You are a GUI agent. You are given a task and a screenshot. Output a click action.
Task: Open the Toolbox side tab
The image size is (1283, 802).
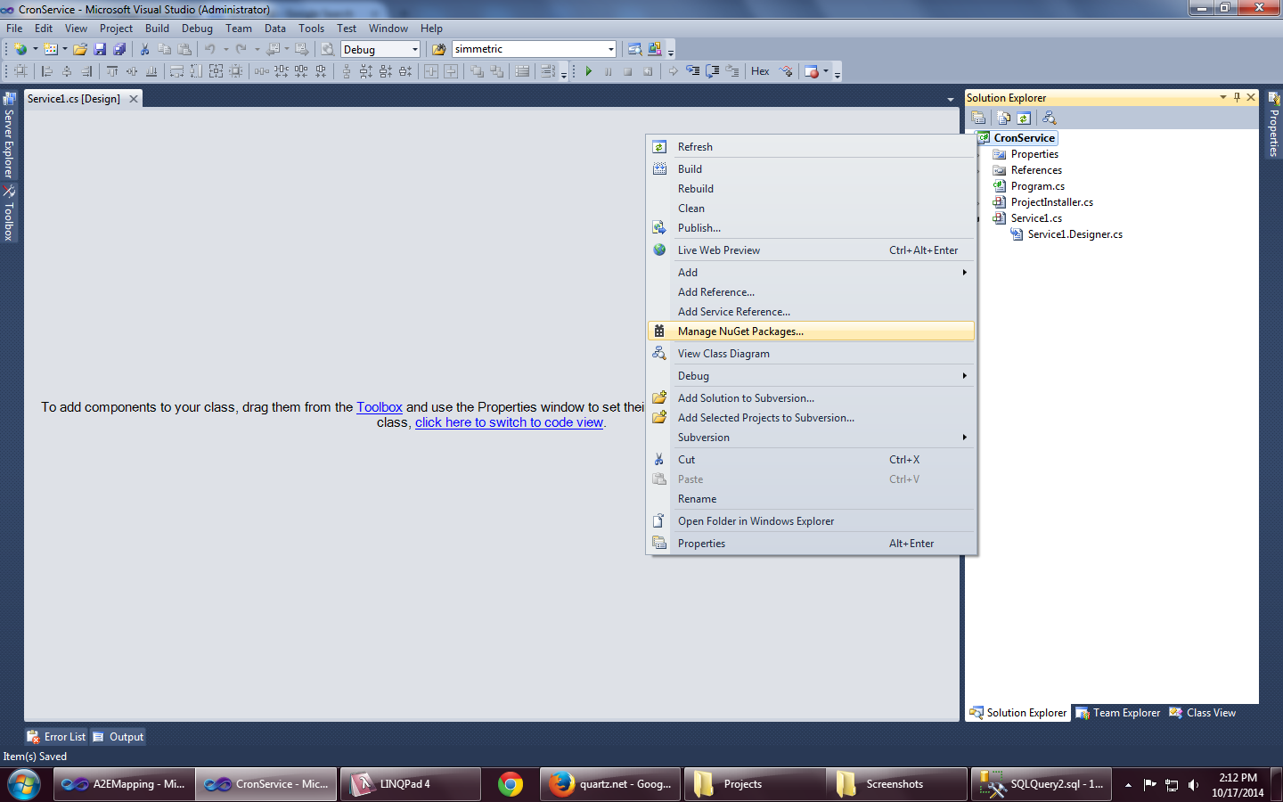pos(9,214)
